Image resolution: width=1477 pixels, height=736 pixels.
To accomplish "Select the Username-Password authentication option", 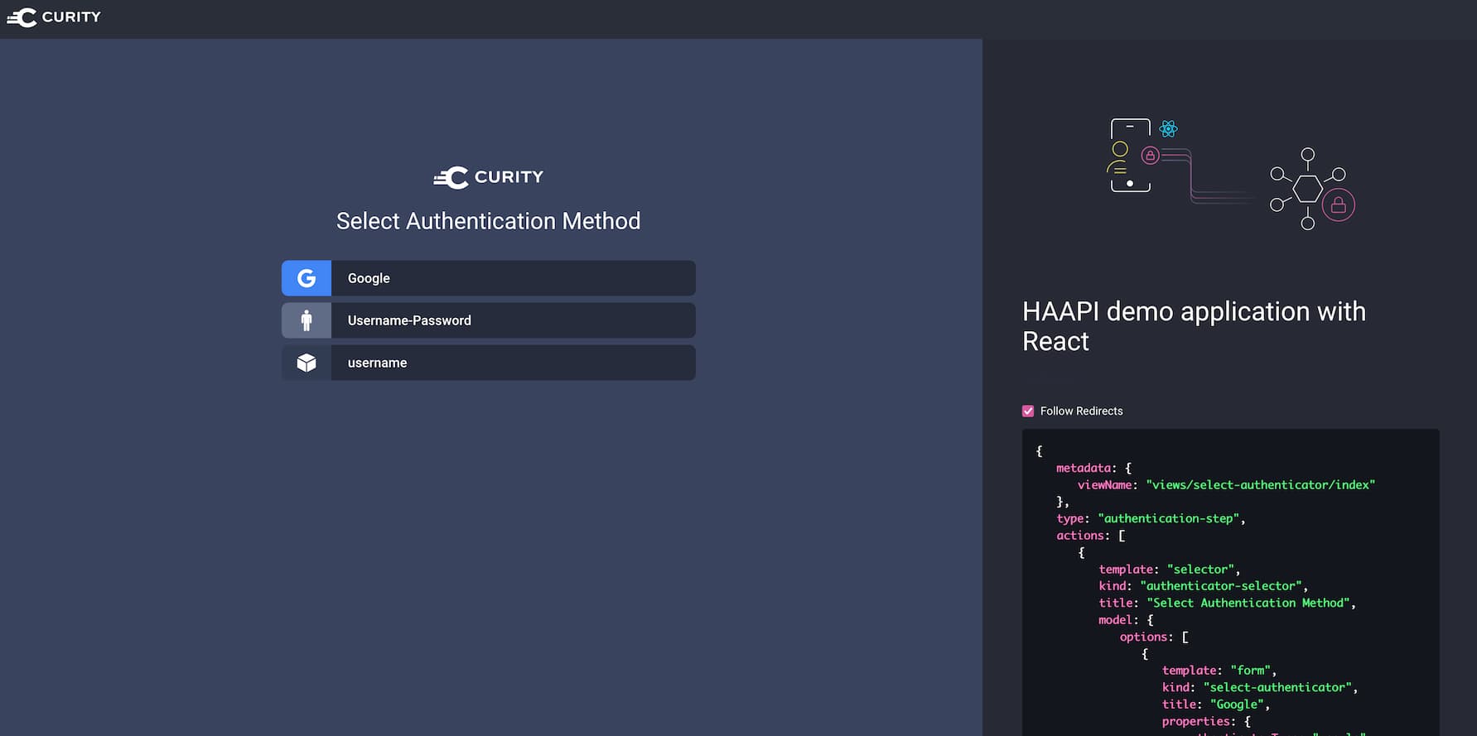I will point(489,320).
